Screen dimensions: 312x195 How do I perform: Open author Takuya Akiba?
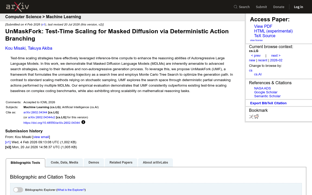pyautogui.click(x=40, y=48)
